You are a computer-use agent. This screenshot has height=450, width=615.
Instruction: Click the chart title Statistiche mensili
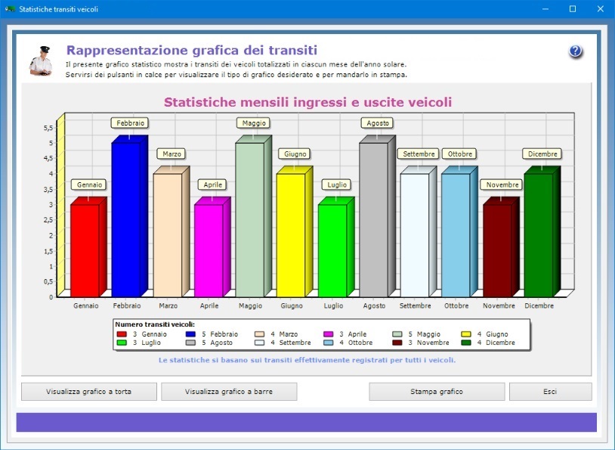pyautogui.click(x=308, y=102)
